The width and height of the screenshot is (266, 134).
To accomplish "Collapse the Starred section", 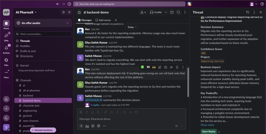I will click(24, 66).
